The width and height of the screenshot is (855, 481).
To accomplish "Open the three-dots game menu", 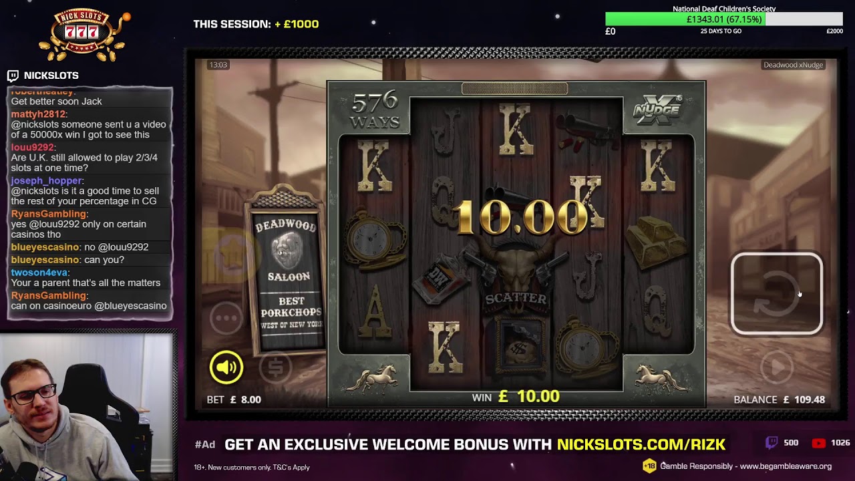I will (226, 318).
